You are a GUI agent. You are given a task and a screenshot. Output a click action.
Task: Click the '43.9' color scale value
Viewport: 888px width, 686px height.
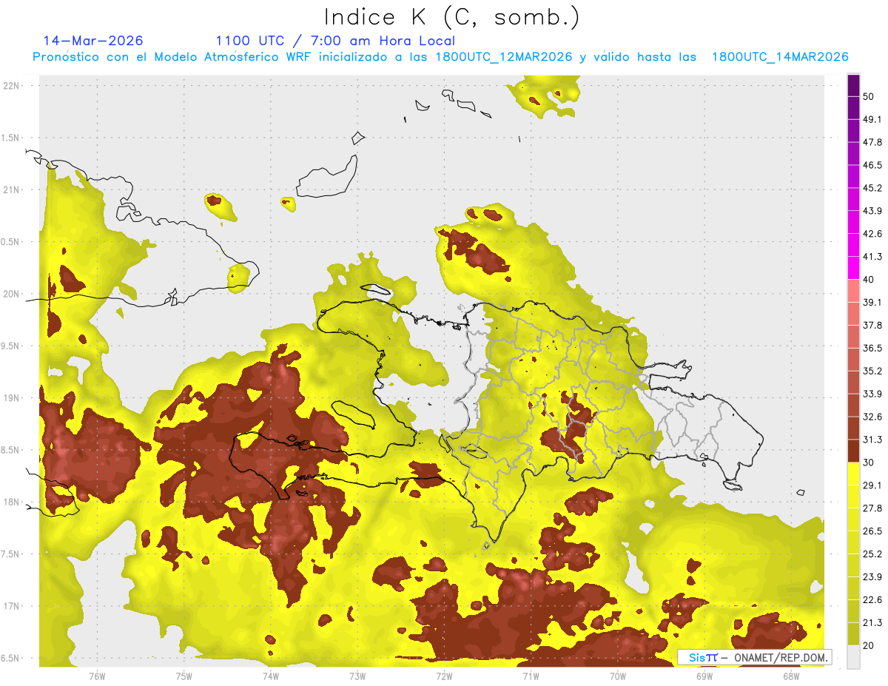[x=872, y=211]
